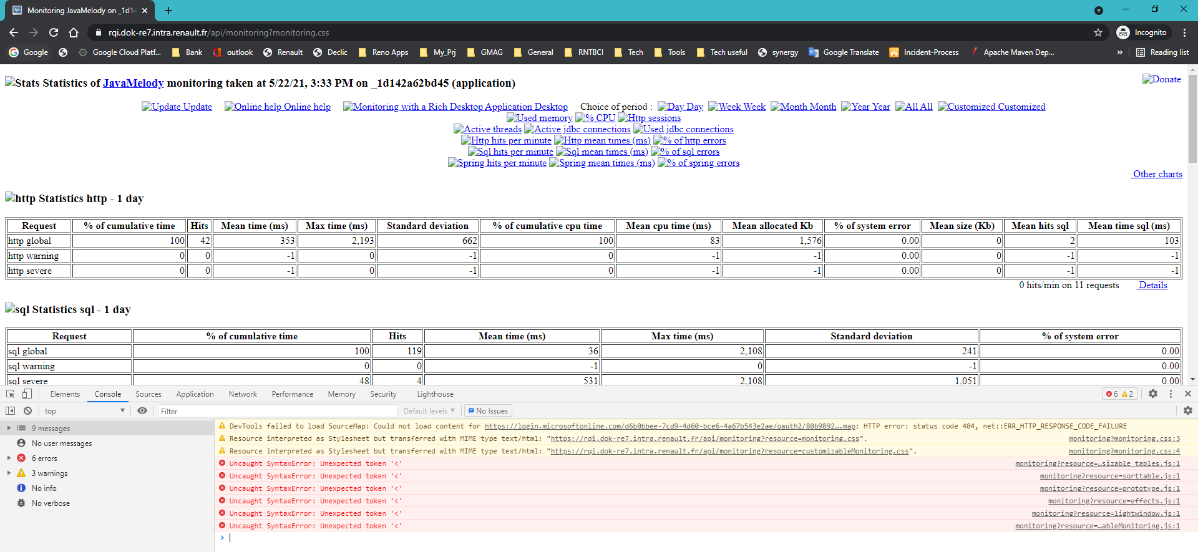Switch to the Lighthouse tab
1198x552 pixels.
pos(435,394)
